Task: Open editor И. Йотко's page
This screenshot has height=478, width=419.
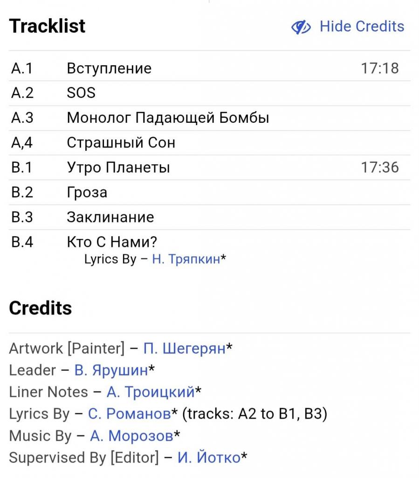Action: (x=209, y=457)
